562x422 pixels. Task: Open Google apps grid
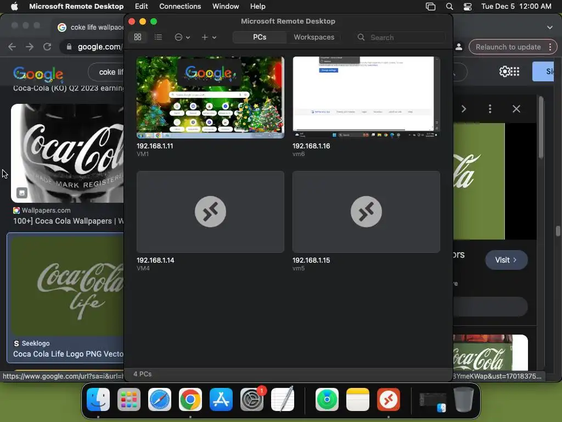[515, 71]
